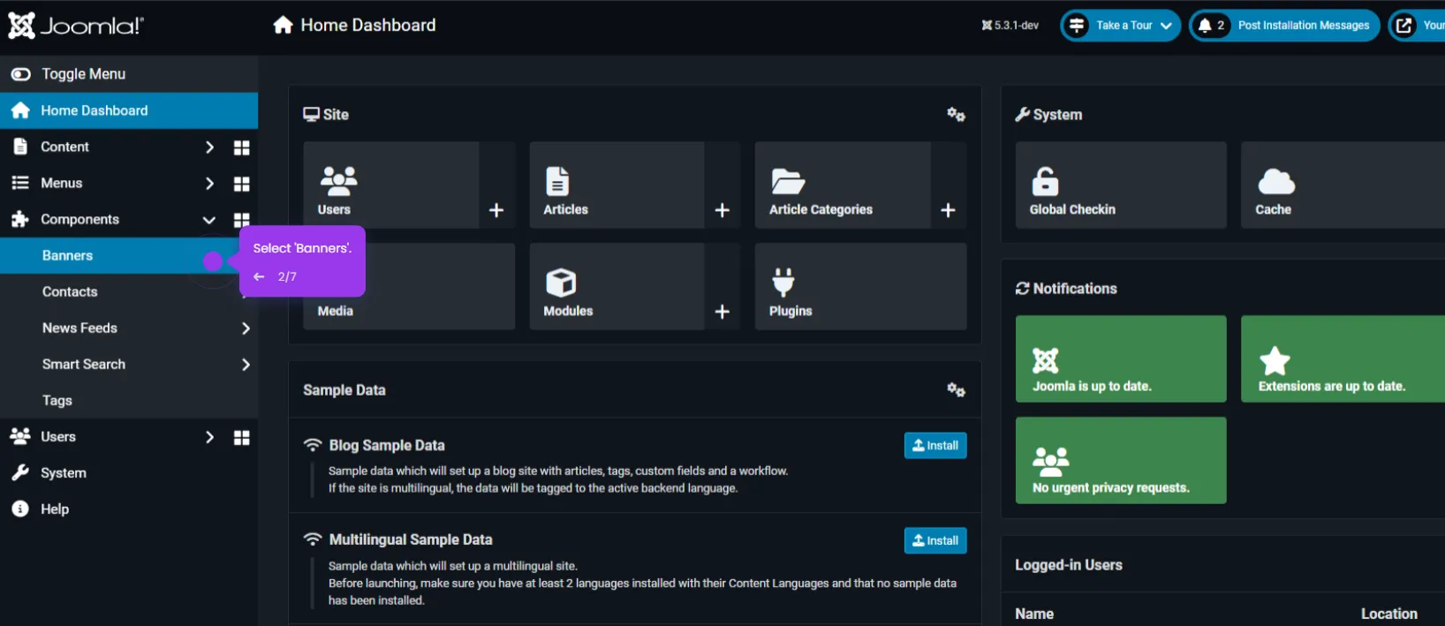This screenshot has width=1445, height=626.
Task: Open Global Checkin quick icon
Action: (x=1121, y=185)
